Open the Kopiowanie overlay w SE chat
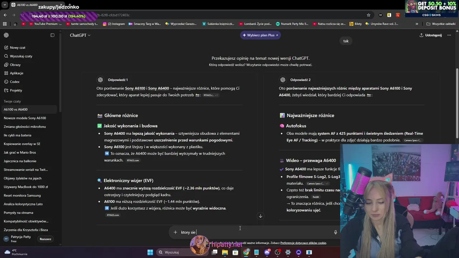 [29, 144]
